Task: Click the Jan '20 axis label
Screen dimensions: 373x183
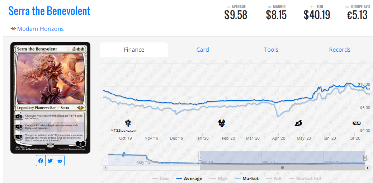Action: pos(202,138)
